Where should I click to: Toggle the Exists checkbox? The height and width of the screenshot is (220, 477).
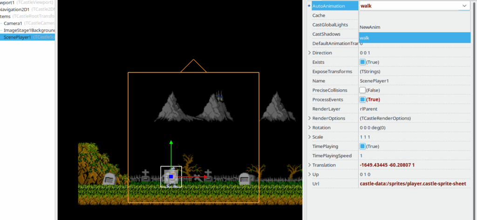point(362,62)
